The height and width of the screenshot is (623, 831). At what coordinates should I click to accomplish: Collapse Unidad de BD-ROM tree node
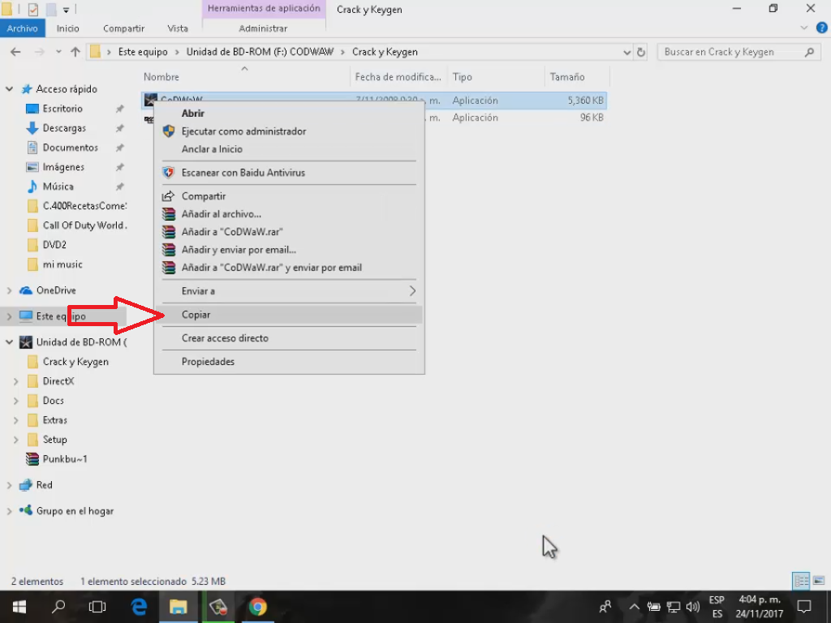[9, 342]
